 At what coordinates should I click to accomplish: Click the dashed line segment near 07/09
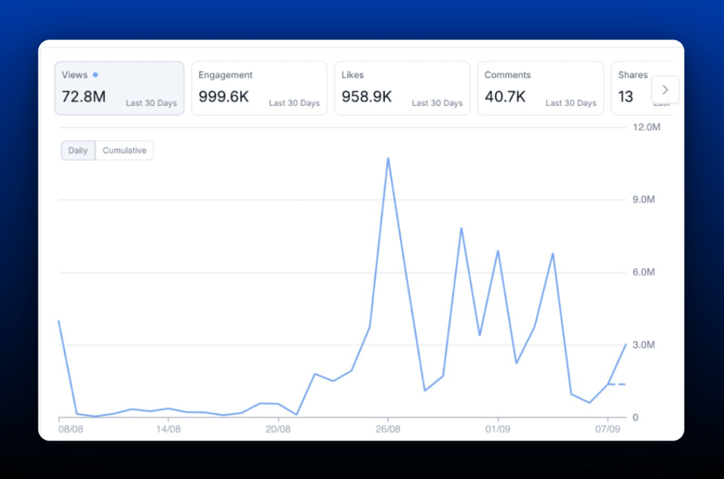coord(617,384)
